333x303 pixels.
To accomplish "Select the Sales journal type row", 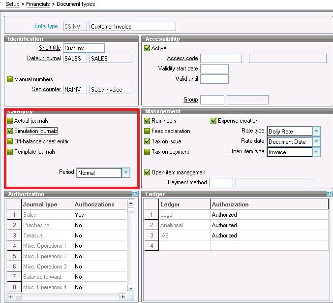I will (x=47, y=215).
